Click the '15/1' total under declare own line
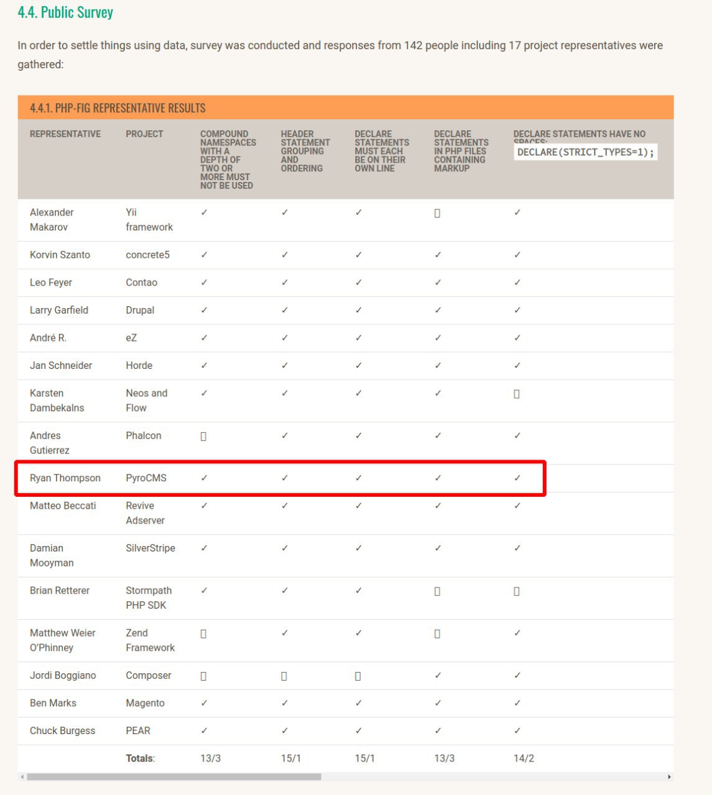 click(x=364, y=758)
